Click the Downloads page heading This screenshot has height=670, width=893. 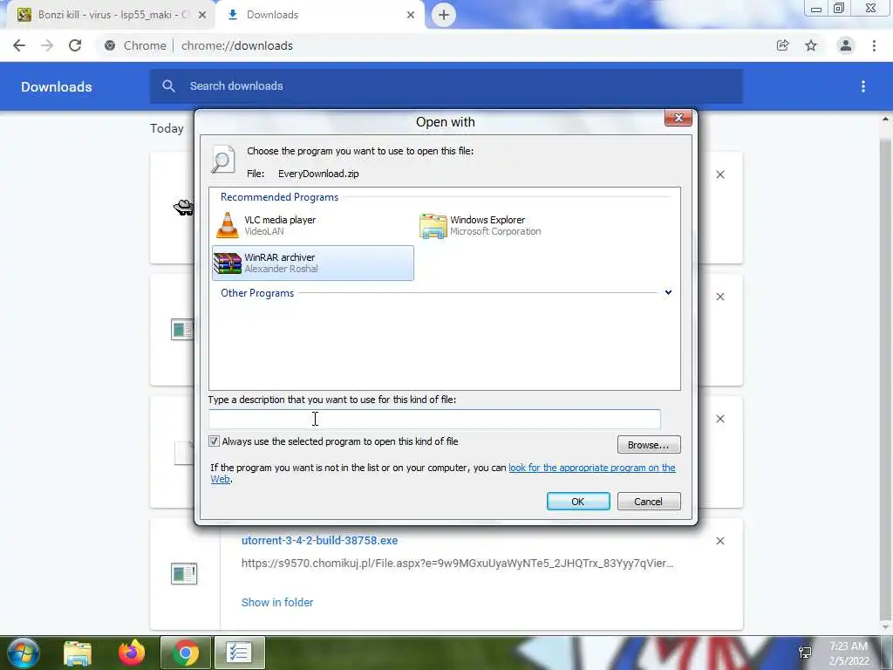[57, 86]
